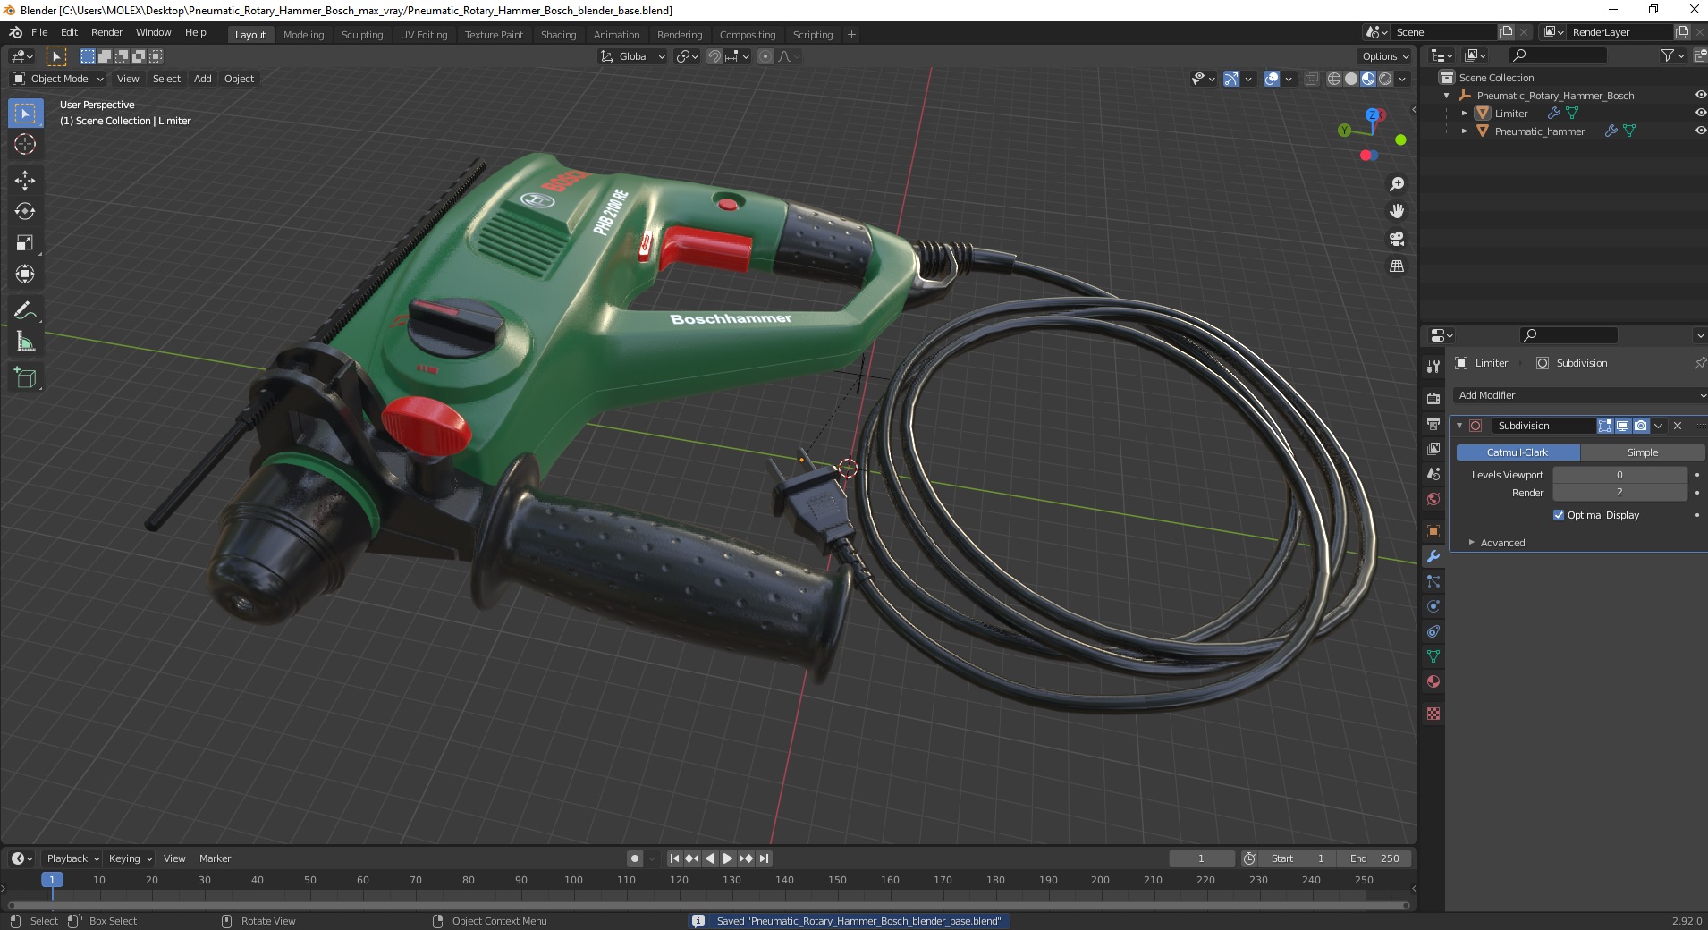Open the Playback dropdown in timeline
The width and height of the screenshot is (1708, 930).
(x=72, y=858)
